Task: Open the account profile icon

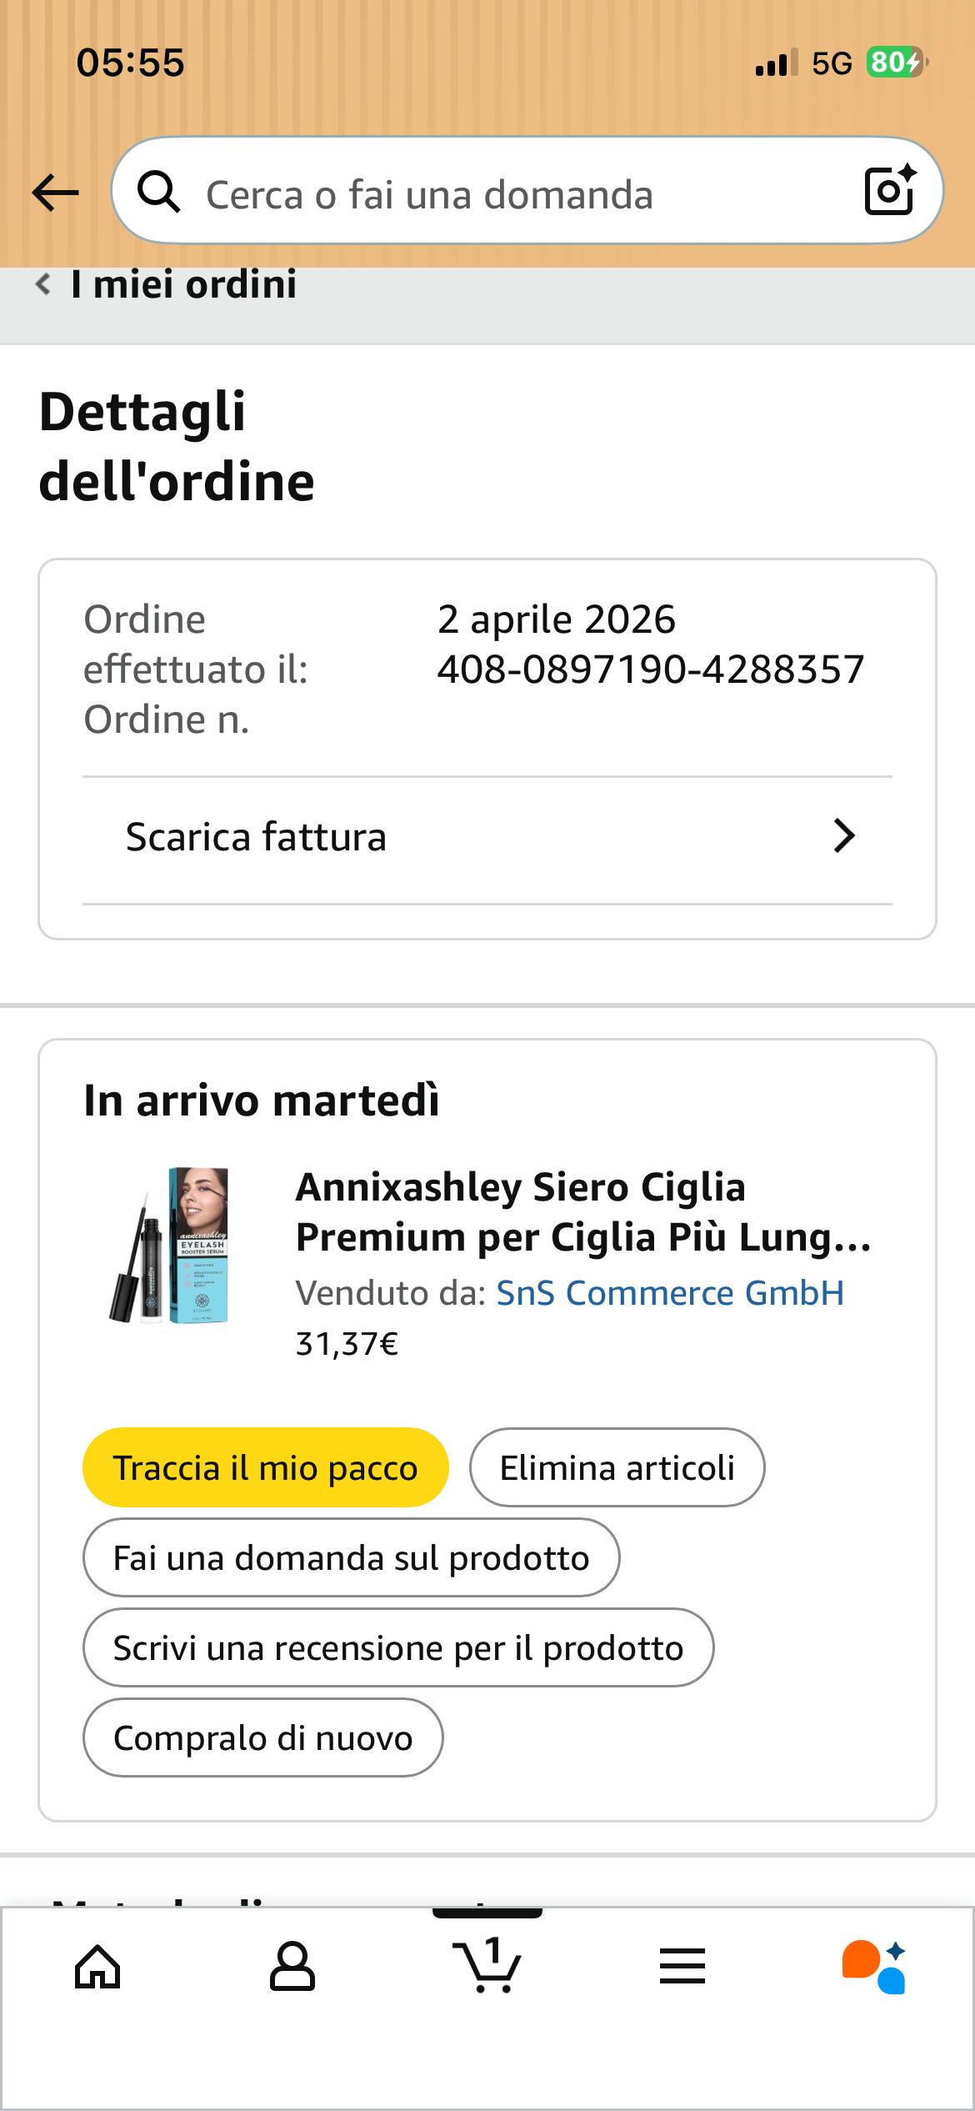Action: pos(292,1968)
